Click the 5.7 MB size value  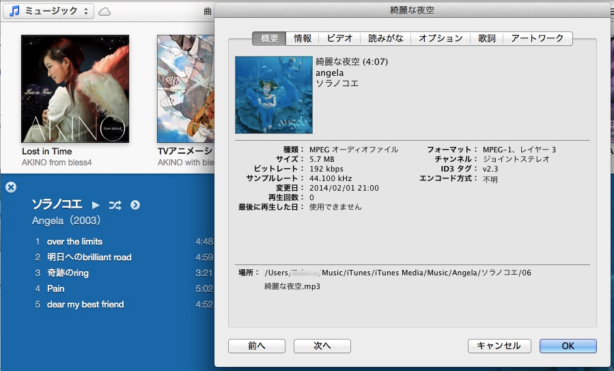click(322, 159)
